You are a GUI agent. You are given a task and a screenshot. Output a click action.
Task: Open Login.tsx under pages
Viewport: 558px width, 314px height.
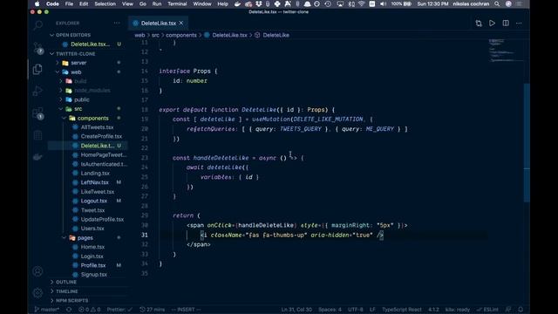point(92,256)
